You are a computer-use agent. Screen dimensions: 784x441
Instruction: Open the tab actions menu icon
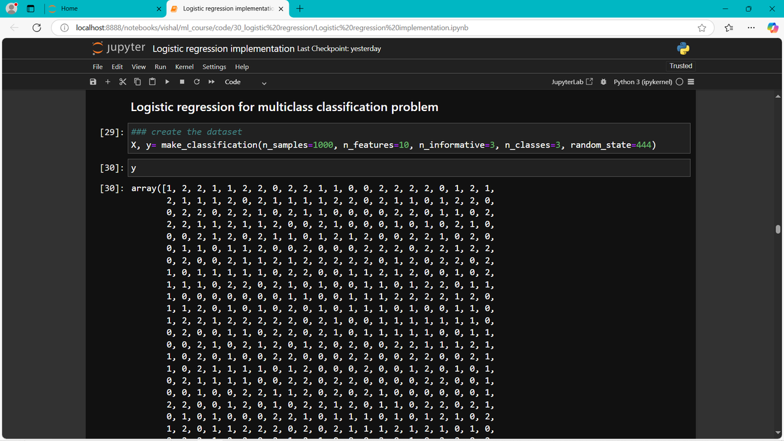pos(31,8)
